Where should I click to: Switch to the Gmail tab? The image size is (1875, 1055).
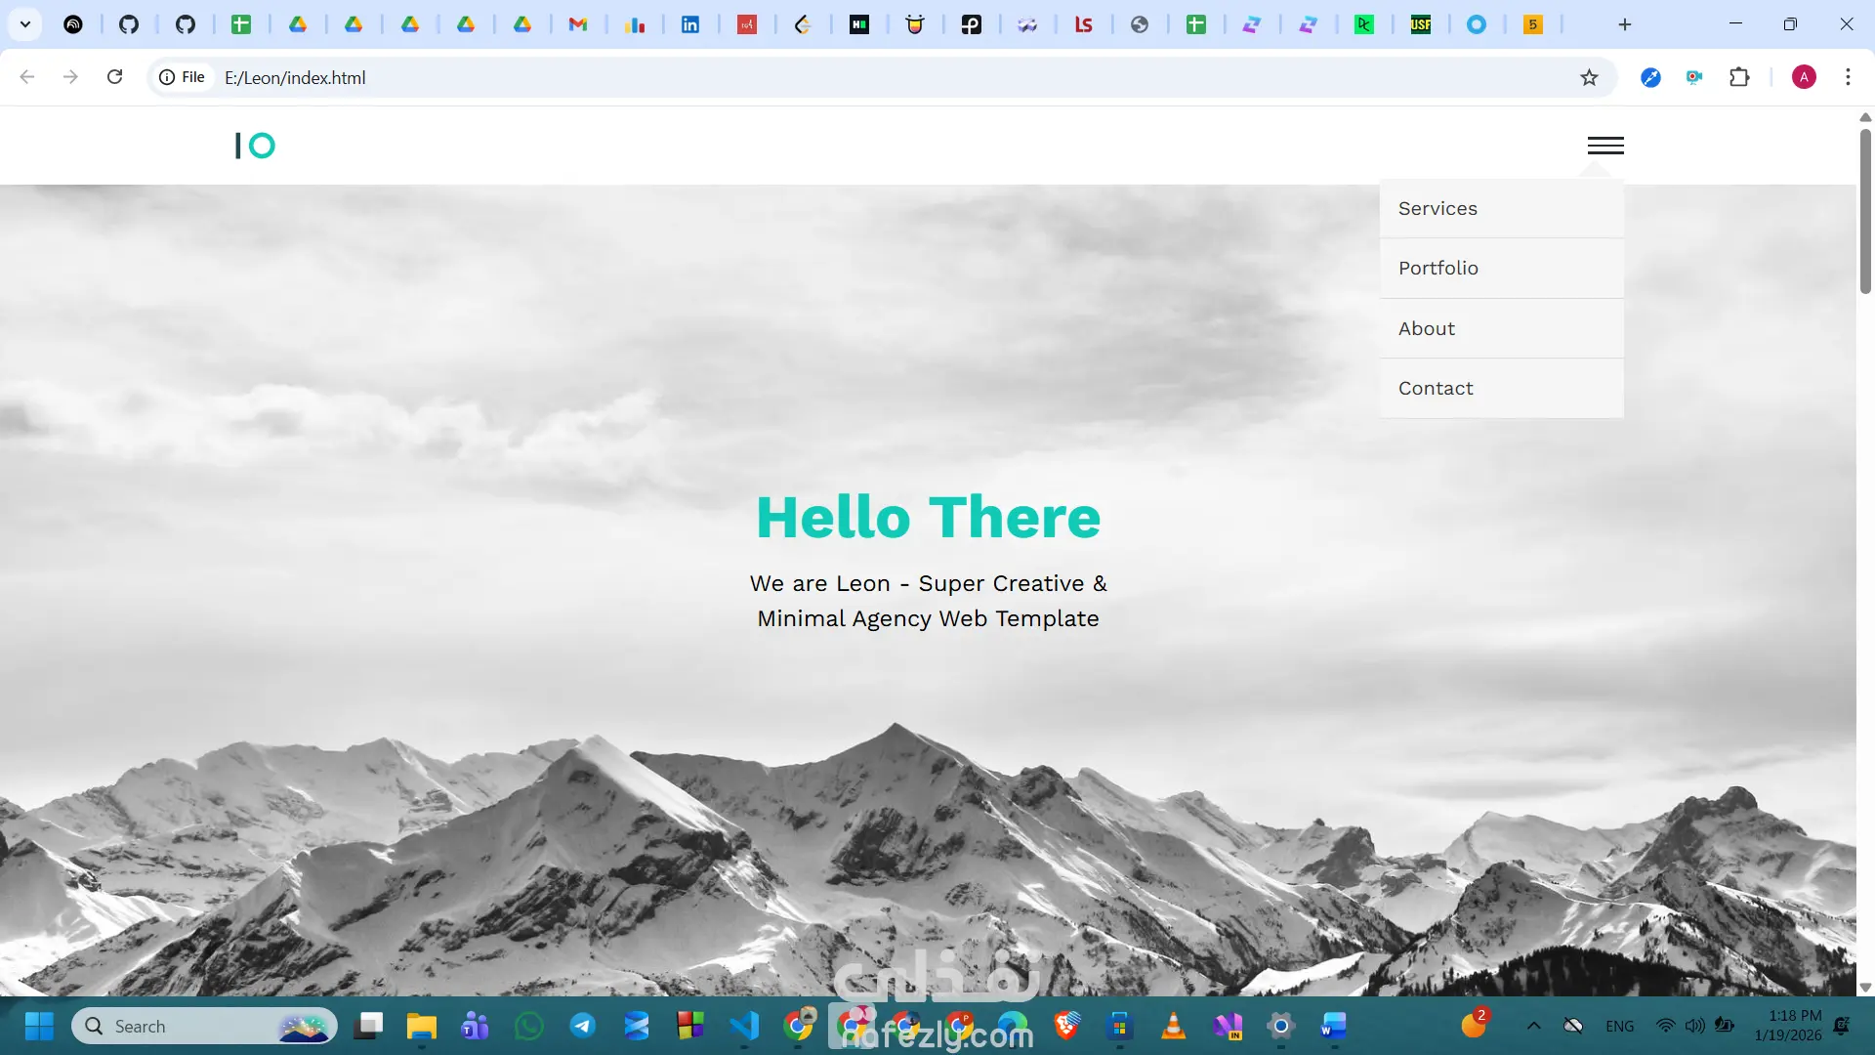coord(578,24)
